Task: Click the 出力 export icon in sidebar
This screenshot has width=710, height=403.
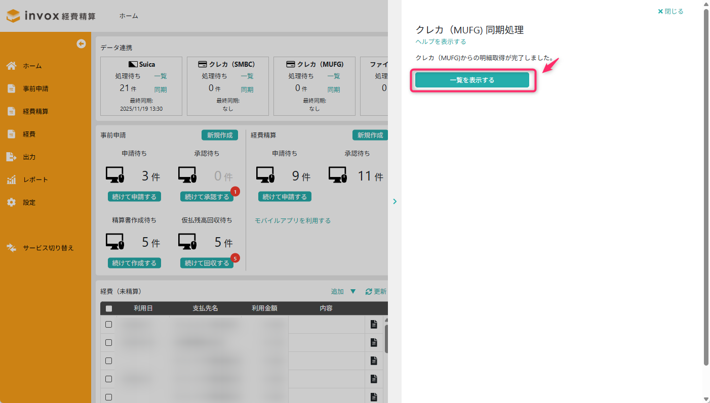Action: click(x=12, y=157)
